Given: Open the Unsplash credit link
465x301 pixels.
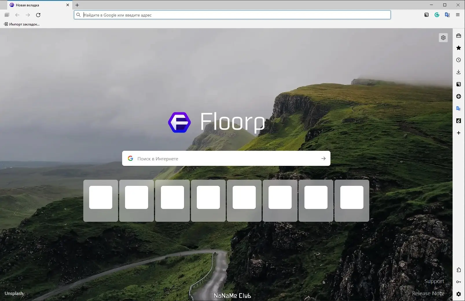Looking at the screenshot, I should (14, 293).
